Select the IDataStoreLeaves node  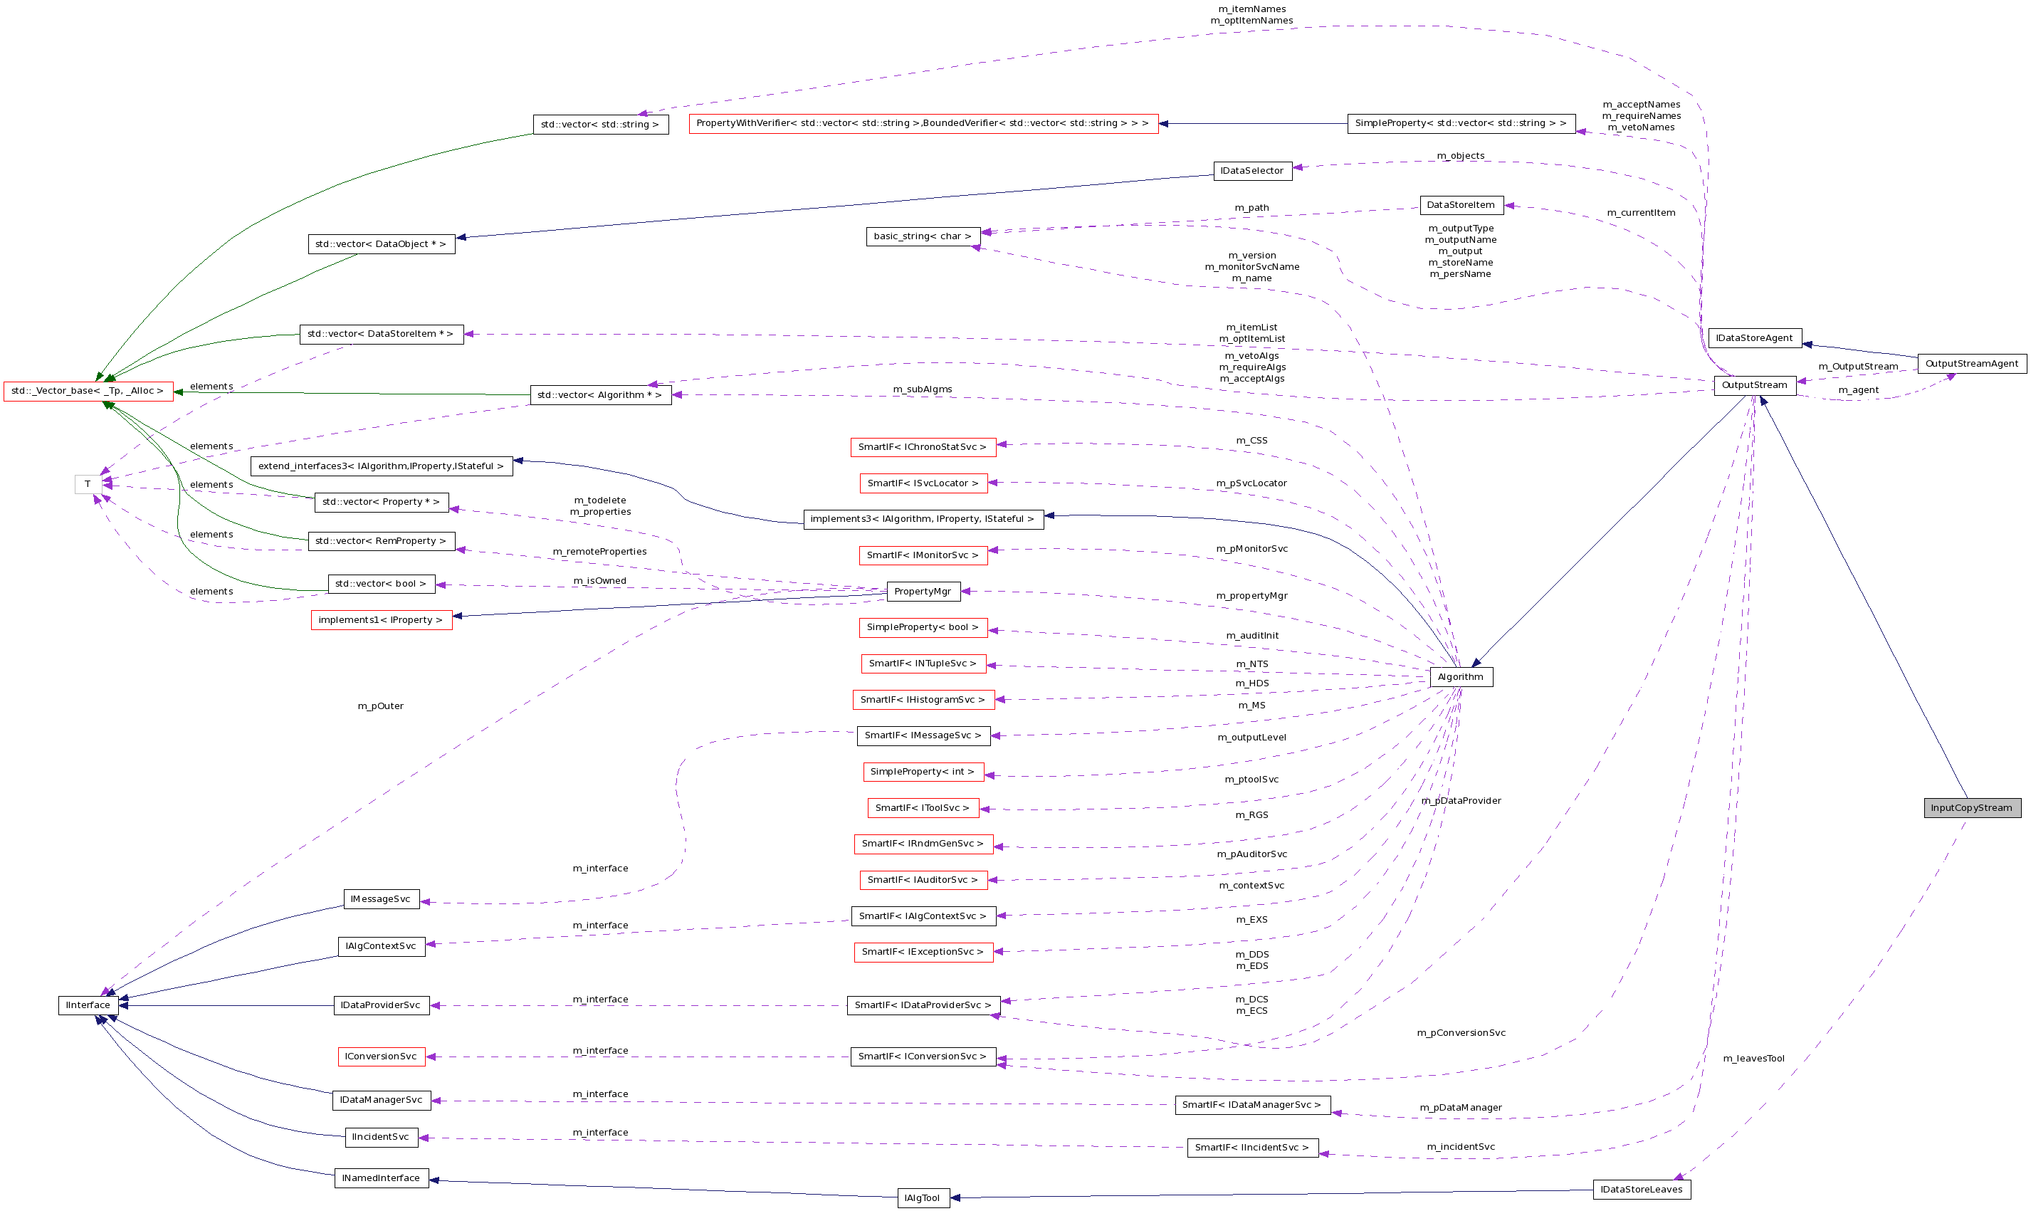pos(1641,1189)
